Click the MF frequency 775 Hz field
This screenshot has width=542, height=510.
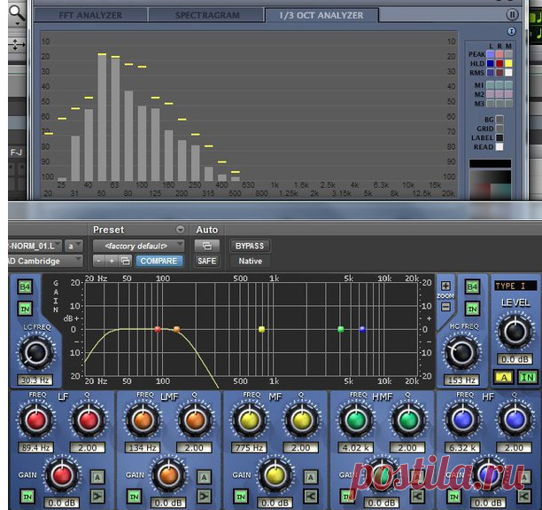pos(249,447)
